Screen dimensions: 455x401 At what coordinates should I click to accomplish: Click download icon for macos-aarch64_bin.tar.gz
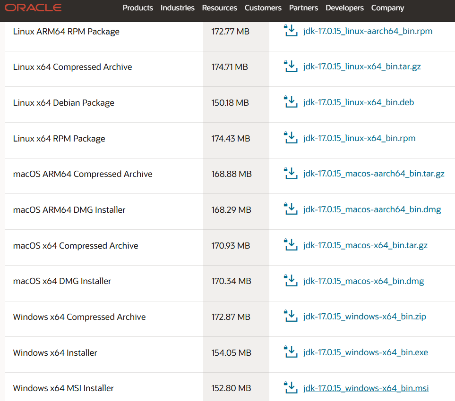[291, 173]
